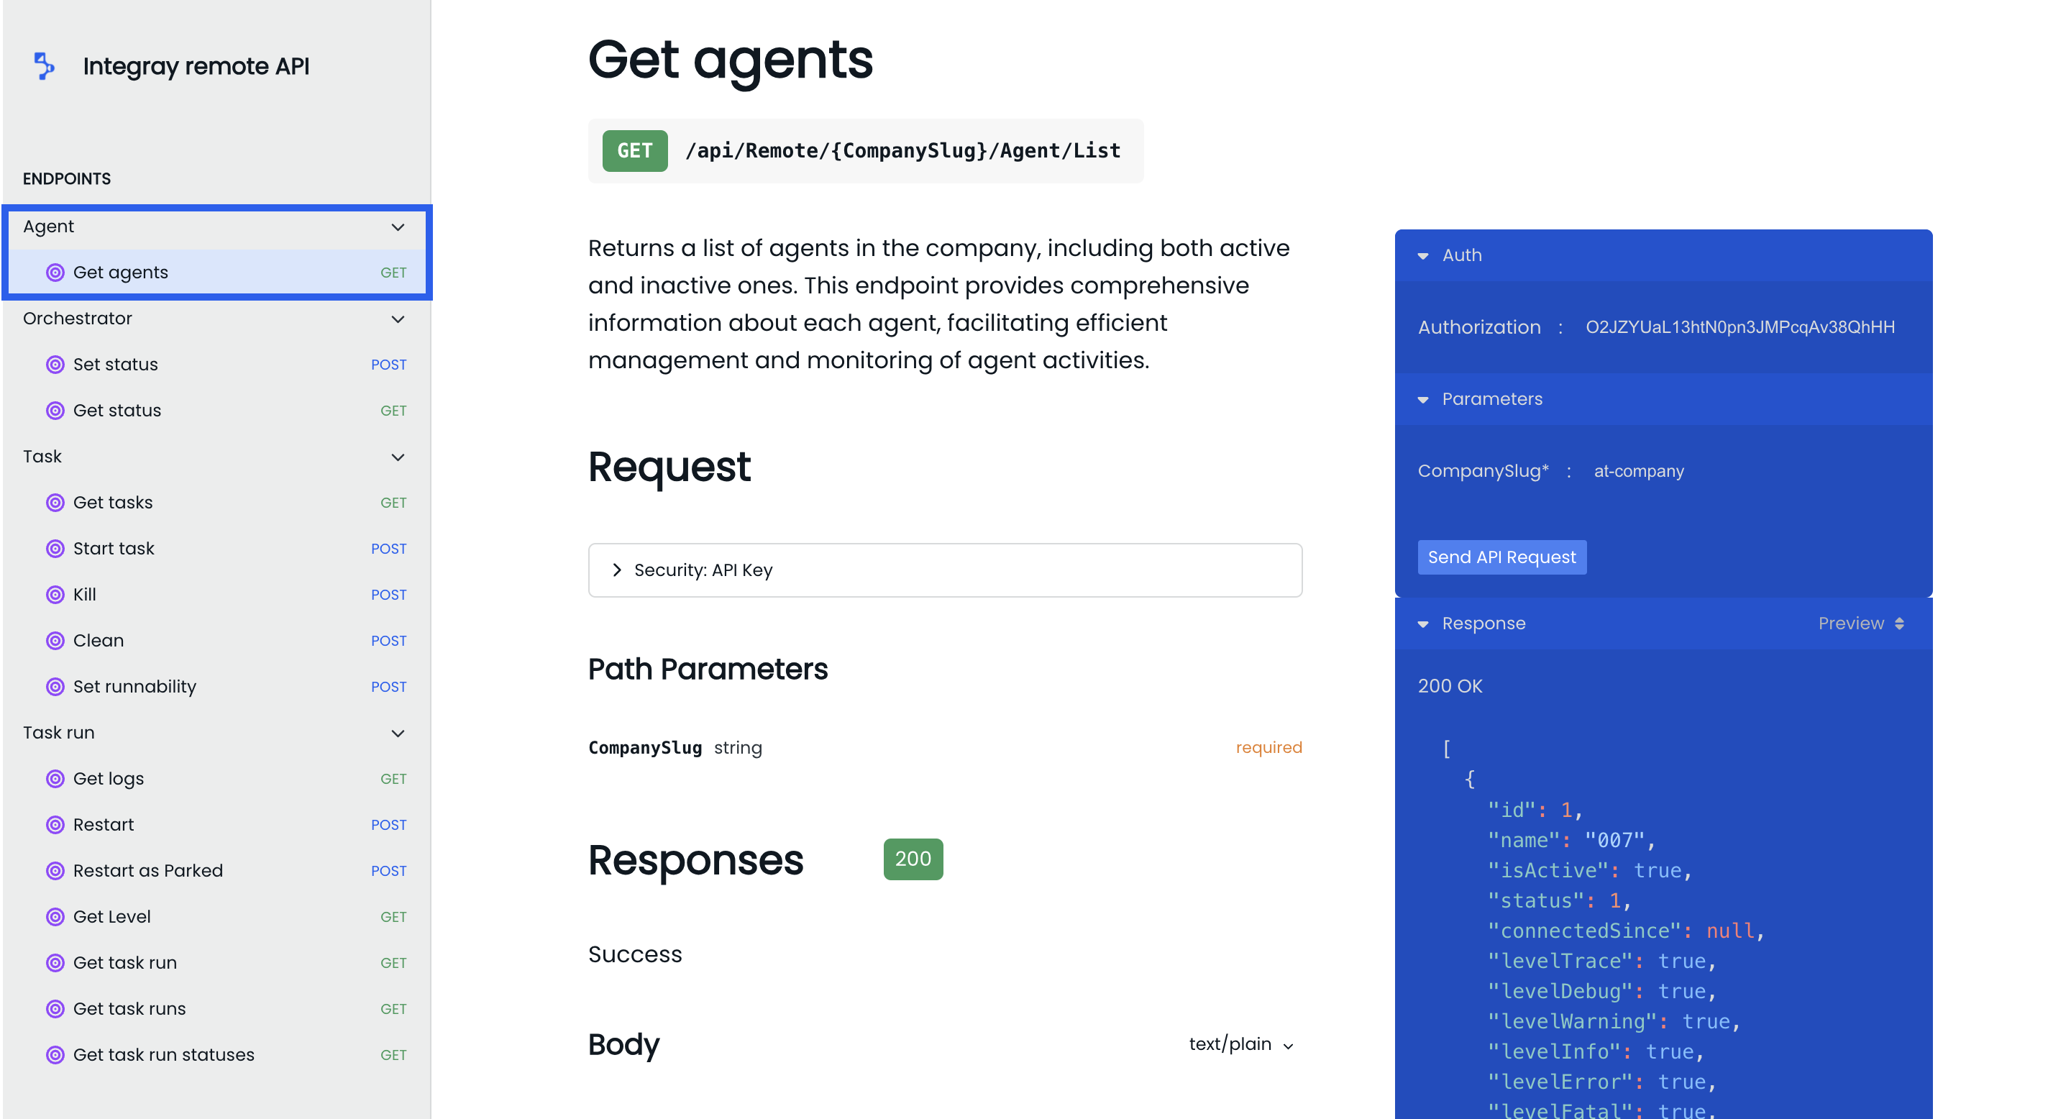Collapse the Parameters disclosure triangle

(x=1423, y=400)
